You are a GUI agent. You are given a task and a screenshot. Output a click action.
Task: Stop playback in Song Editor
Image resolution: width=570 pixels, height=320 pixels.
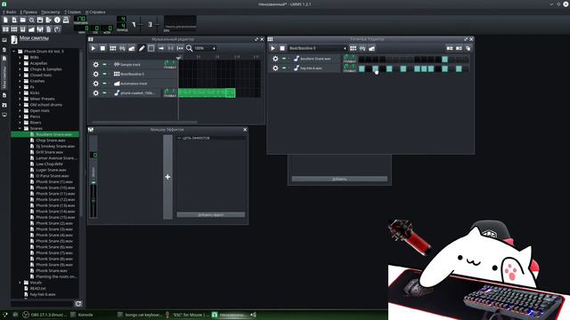coord(103,48)
